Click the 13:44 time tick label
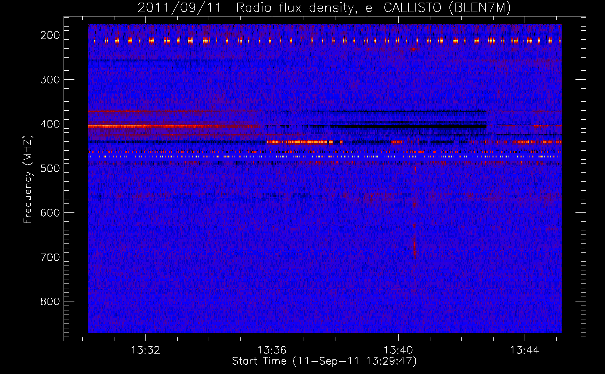 click(525, 350)
